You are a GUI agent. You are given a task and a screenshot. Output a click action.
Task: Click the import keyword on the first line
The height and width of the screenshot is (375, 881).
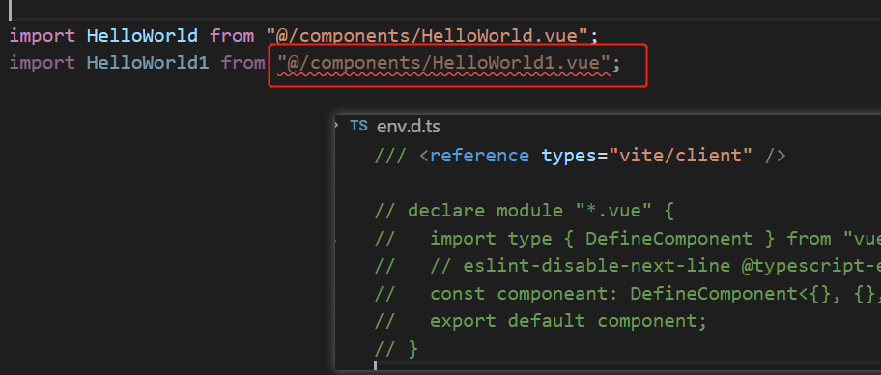[43, 36]
